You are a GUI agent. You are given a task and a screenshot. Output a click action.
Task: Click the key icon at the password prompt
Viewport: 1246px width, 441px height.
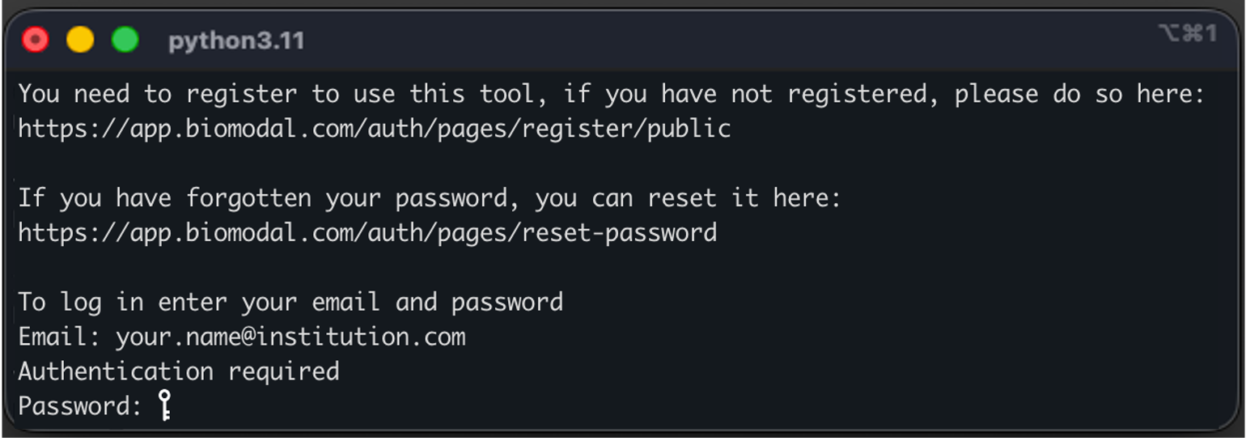pyautogui.click(x=164, y=405)
